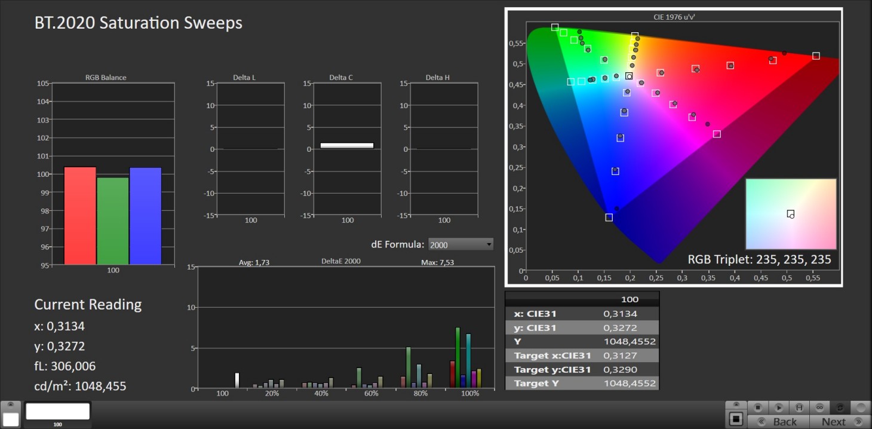Click the black square pattern icon beside Back
This screenshot has width=872, height=429.
tap(736, 419)
